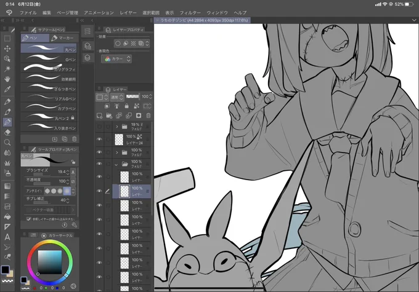Enable the border effect circle in Layer Property
The height and width of the screenshot is (292, 419).
click(x=118, y=43)
